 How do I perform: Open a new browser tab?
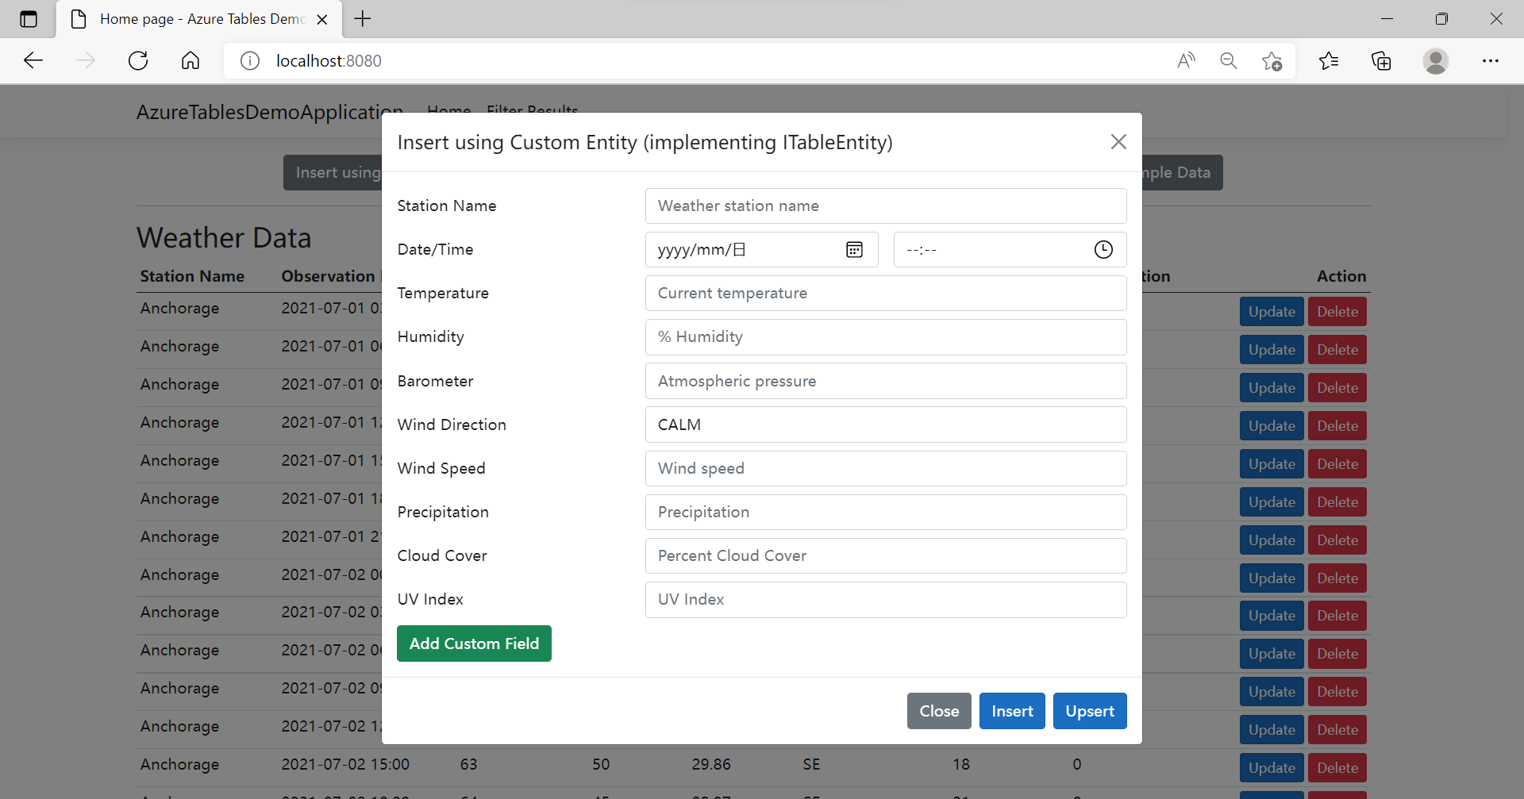coord(363,19)
